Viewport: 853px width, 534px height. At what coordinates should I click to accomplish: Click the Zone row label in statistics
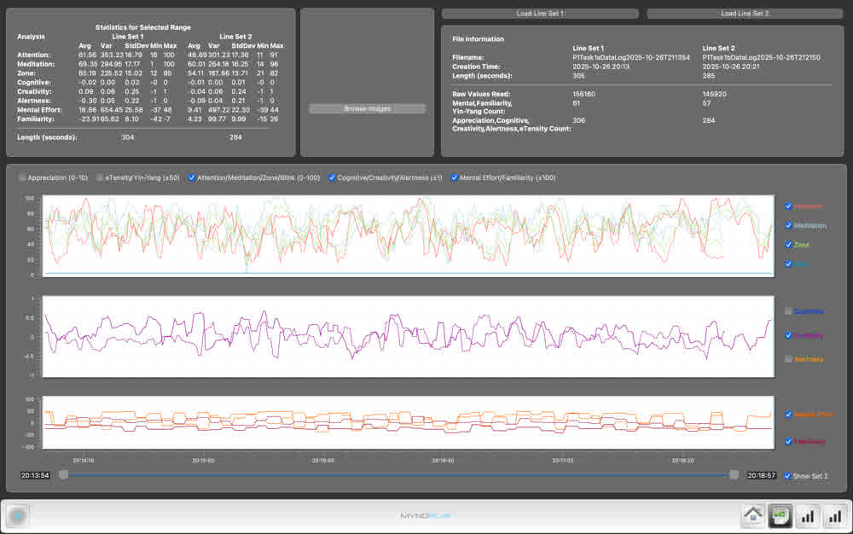(x=26, y=73)
